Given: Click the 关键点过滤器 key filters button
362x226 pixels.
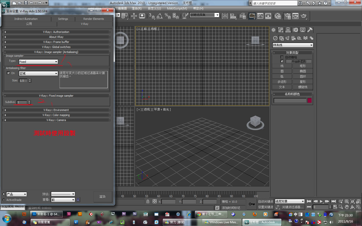Looking at the screenshot, I should (293, 207).
